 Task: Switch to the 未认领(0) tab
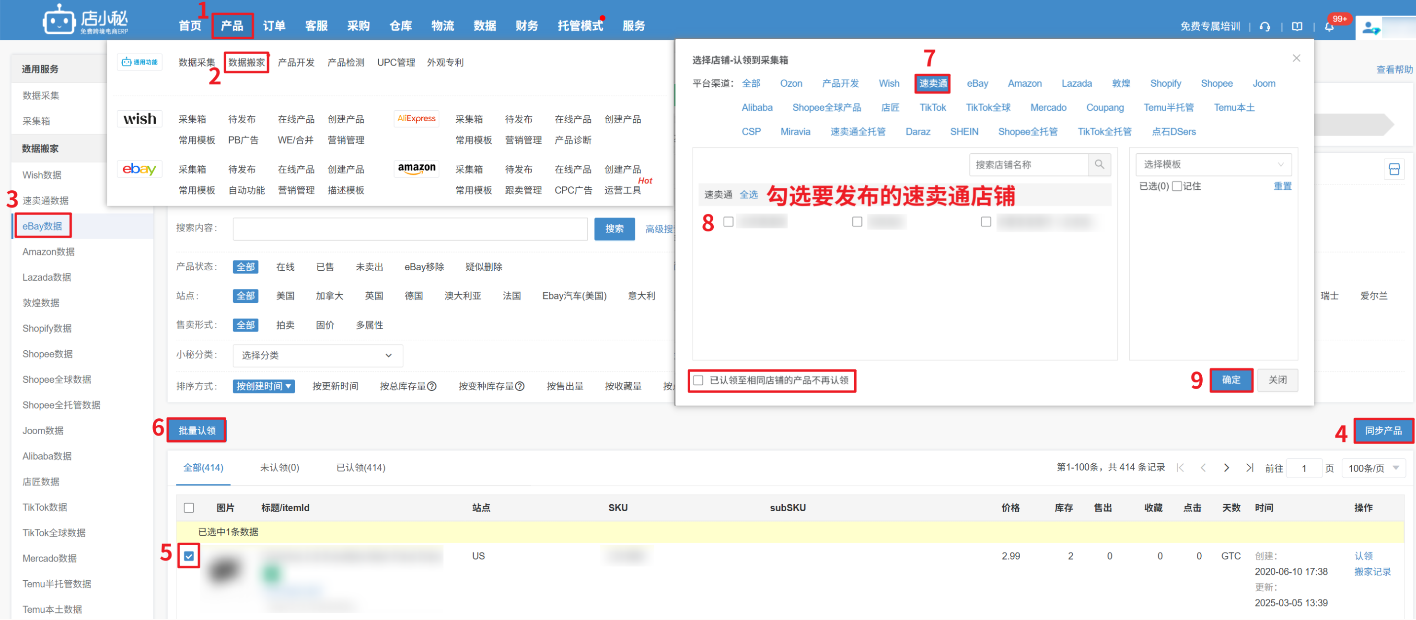[x=279, y=468]
